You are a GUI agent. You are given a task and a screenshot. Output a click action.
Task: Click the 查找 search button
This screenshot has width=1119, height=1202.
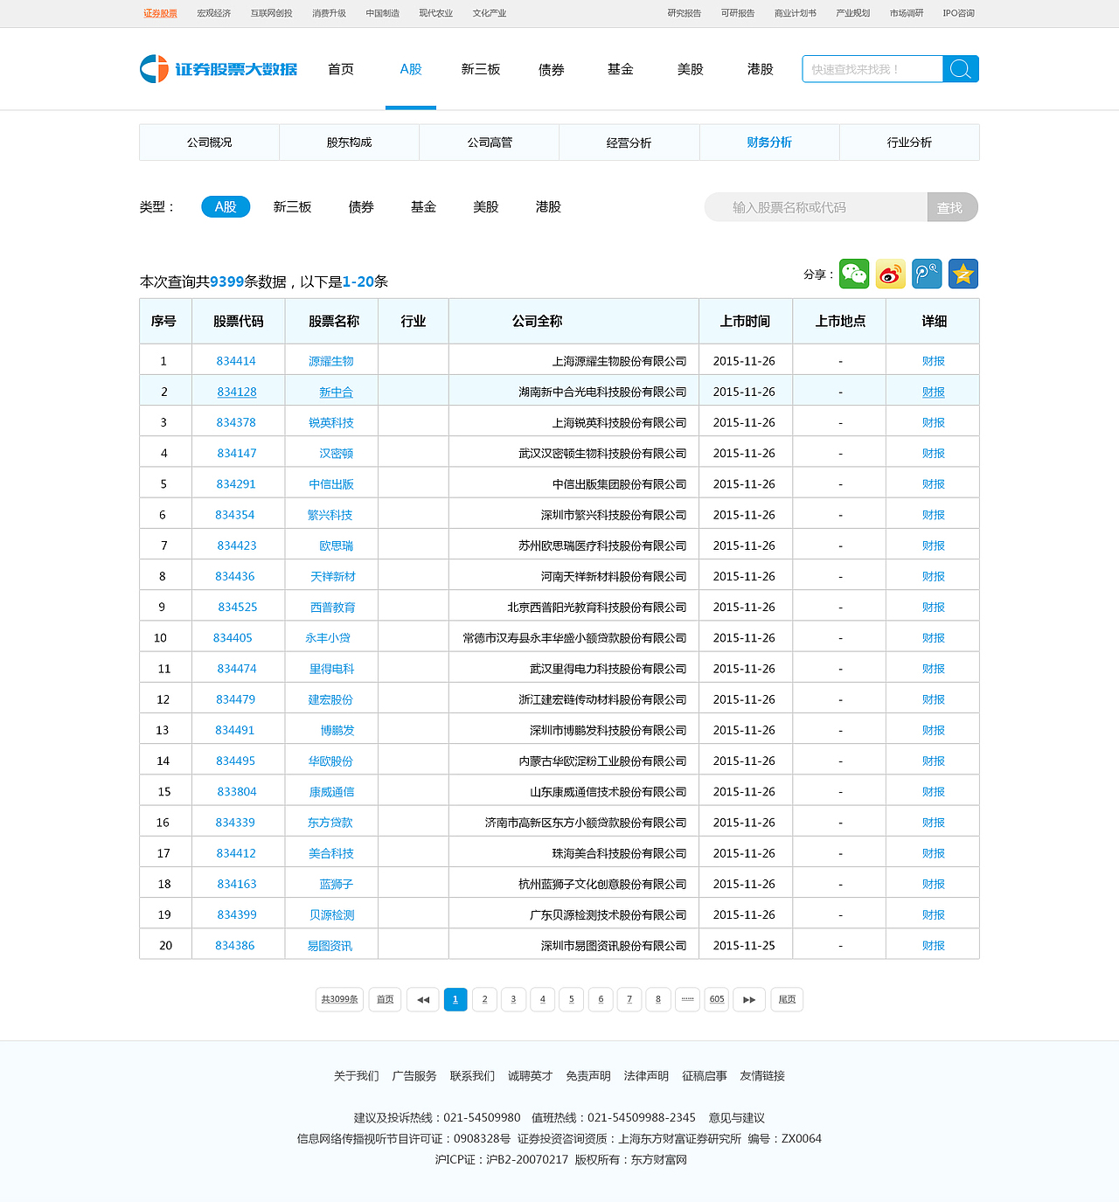click(952, 207)
